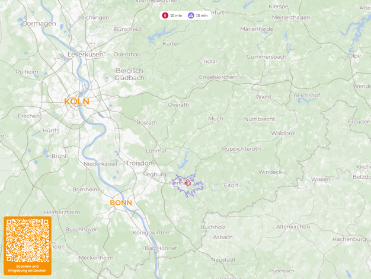Click the Königswinter label on the map
Screen dimensions: 371x279
pyautogui.click(x=150, y=233)
